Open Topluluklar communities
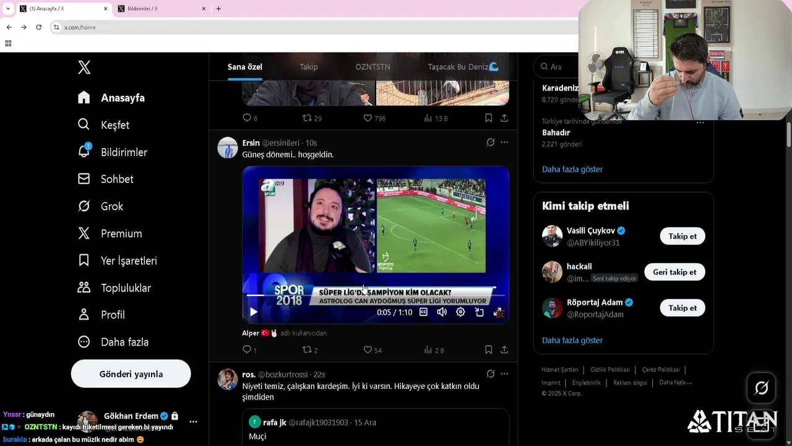The height and width of the screenshot is (446, 792). pyautogui.click(x=114, y=288)
